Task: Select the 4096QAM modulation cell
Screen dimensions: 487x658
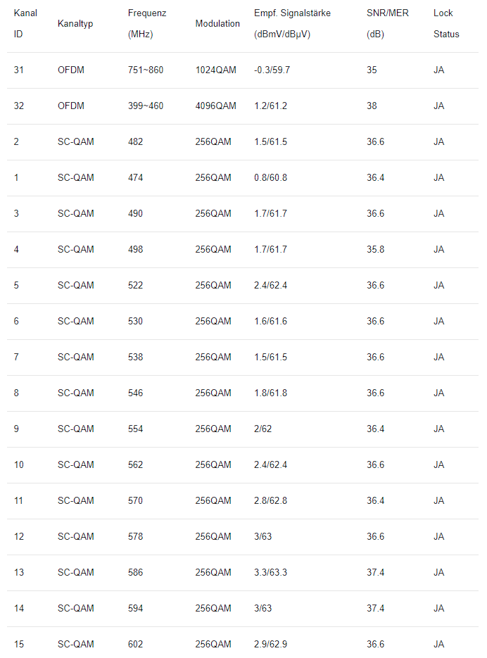Action: coord(215,106)
